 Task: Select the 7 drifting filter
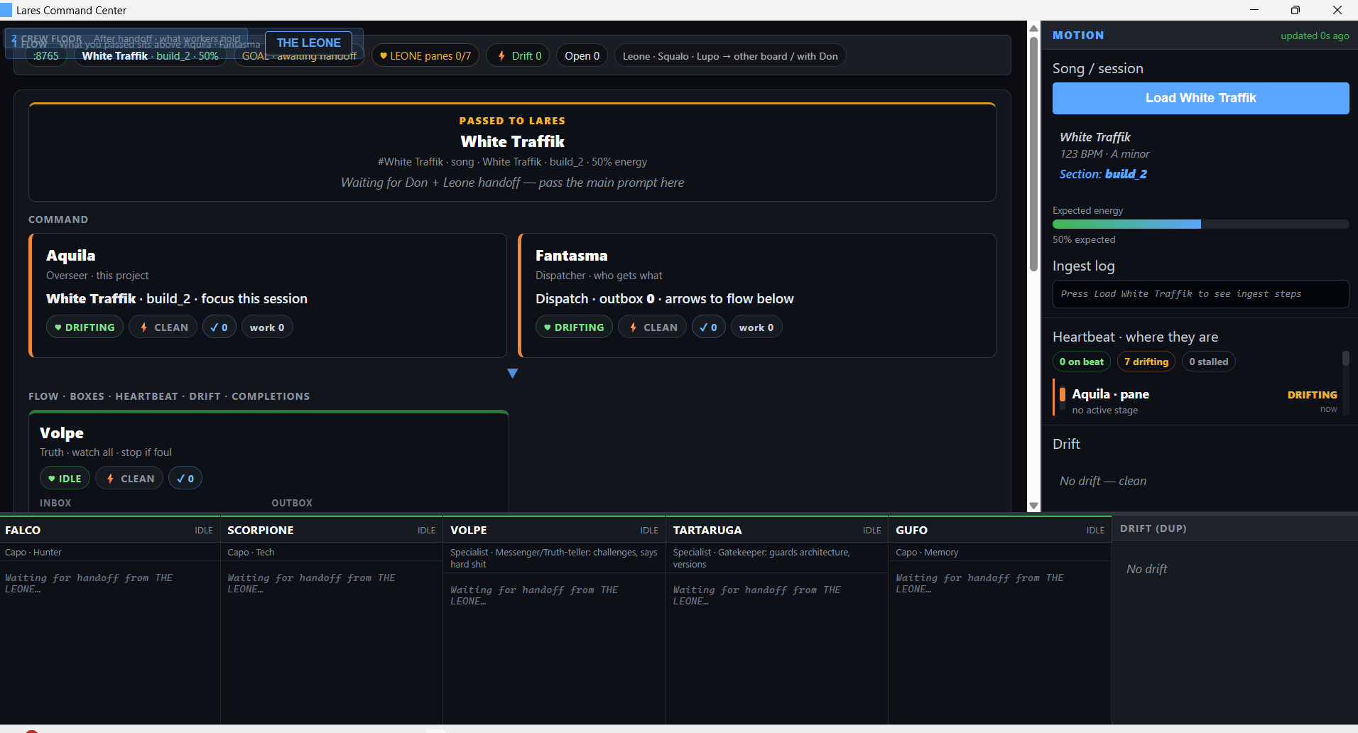[1146, 362]
